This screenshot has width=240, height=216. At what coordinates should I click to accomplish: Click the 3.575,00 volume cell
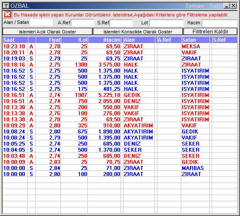pos(109,65)
